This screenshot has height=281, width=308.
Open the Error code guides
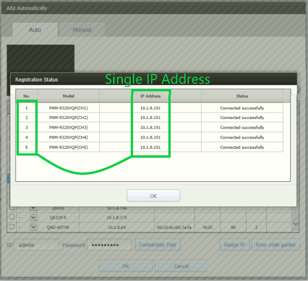[x=276, y=245]
